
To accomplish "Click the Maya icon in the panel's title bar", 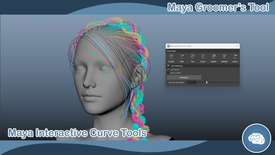I will coord(168,46).
